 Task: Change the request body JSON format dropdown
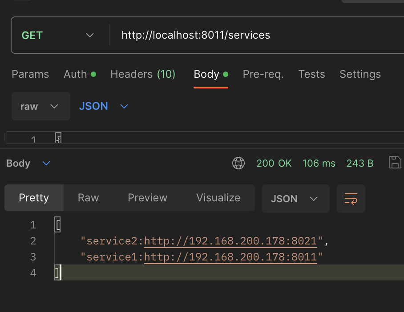coord(104,106)
